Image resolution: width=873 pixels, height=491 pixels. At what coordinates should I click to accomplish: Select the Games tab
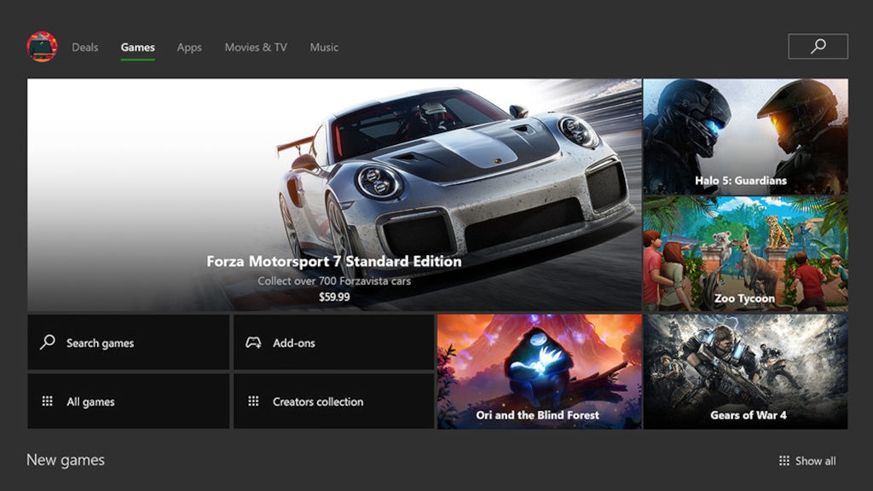click(x=137, y=48)
